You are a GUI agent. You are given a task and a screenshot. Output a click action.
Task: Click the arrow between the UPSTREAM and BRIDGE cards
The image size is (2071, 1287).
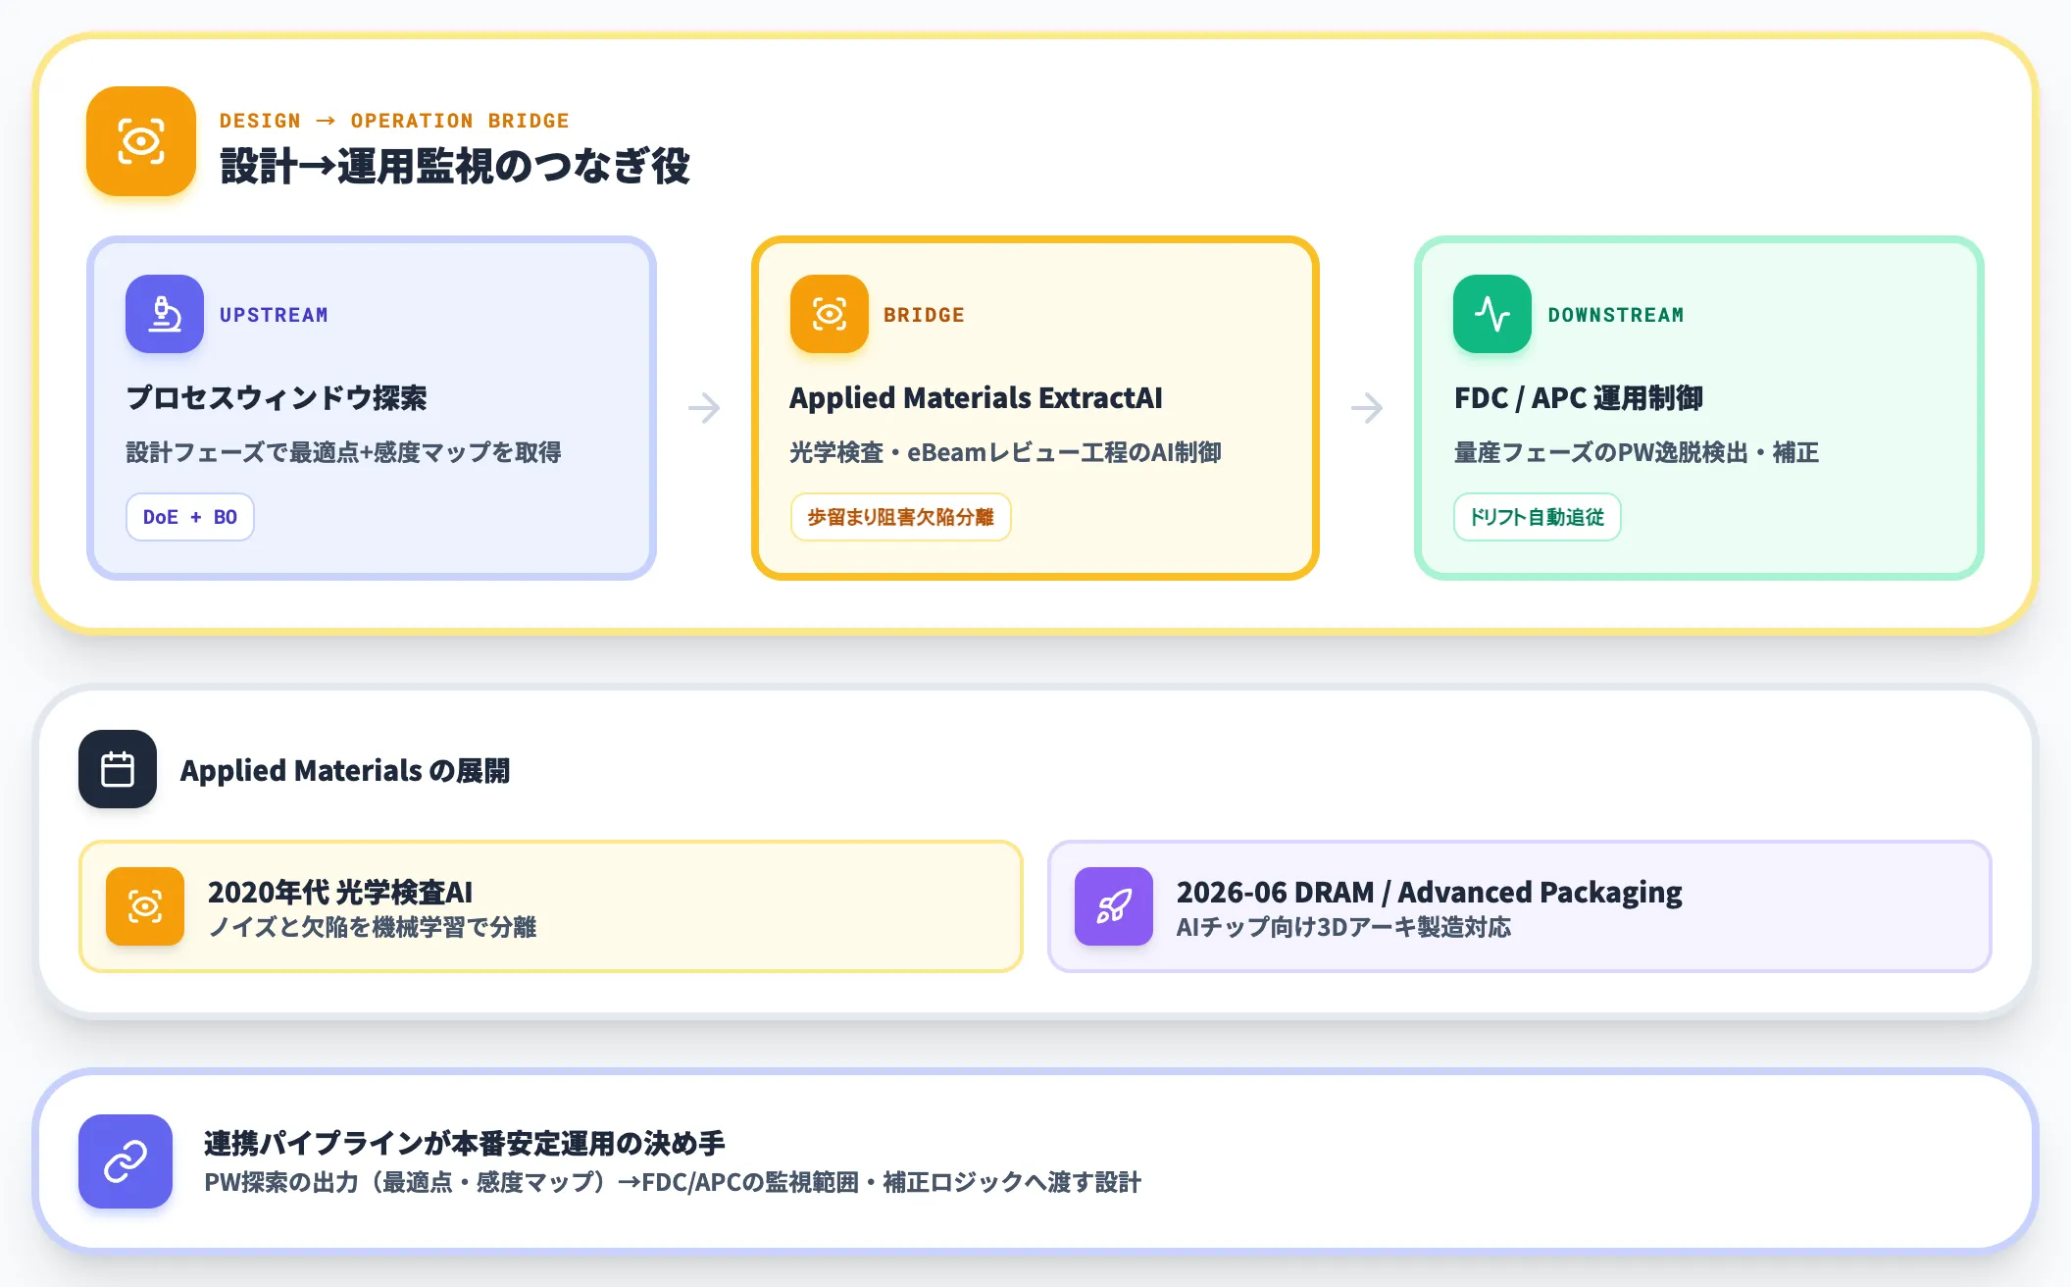[x=704, y=407]
